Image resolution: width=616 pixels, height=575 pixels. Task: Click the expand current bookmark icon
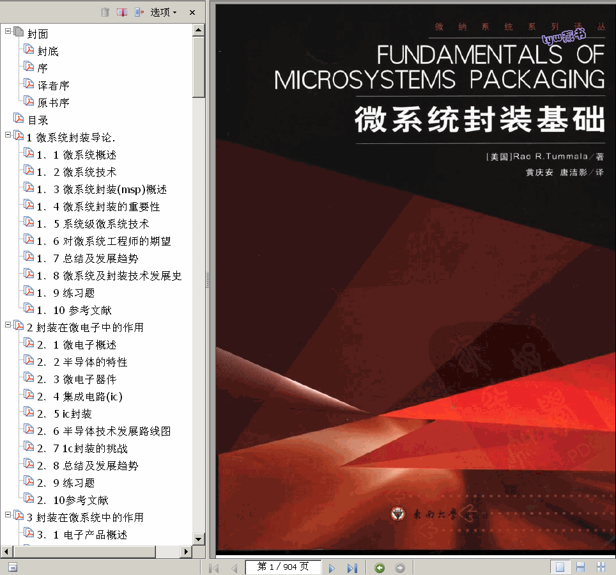(x=139, y=12)
